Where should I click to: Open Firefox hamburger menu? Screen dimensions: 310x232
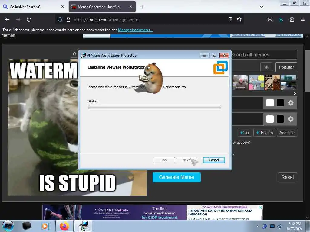(x=303, y=19)
